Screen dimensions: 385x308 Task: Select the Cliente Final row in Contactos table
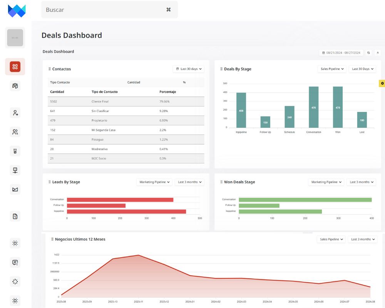(126, 102)
